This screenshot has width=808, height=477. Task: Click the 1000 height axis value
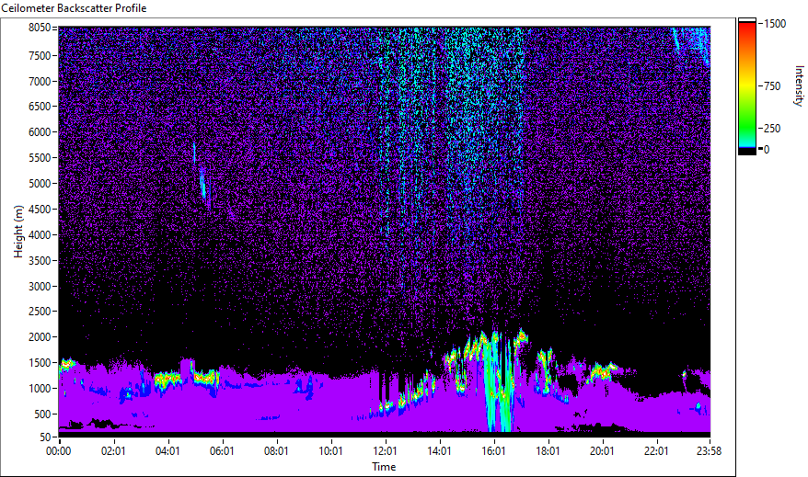click(x=40, y=389)
